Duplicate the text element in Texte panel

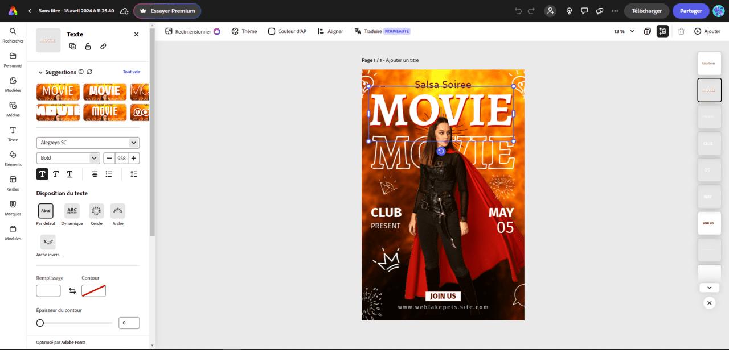click(x=72, y=47)
